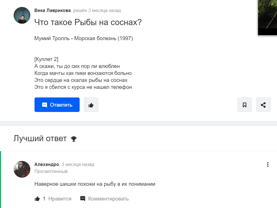
Task: Click the thumbs-up icon on the answer
Action: pos(37,199)
